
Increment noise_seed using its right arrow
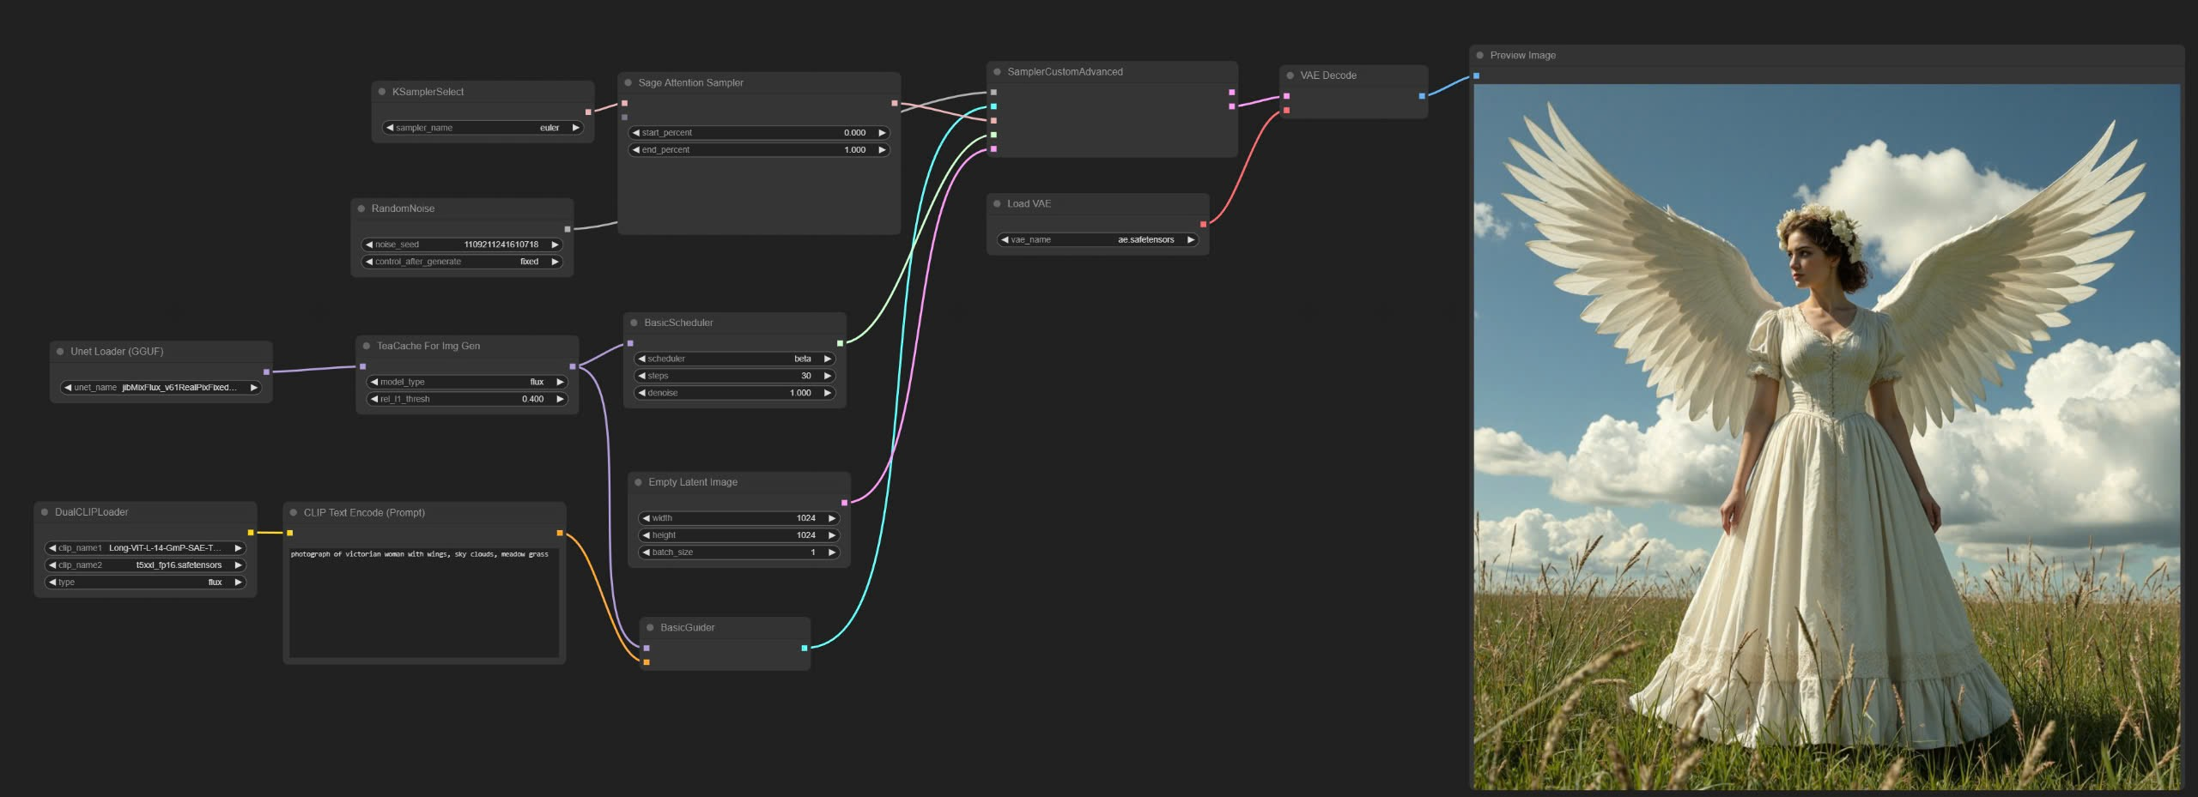click(555, 245)
